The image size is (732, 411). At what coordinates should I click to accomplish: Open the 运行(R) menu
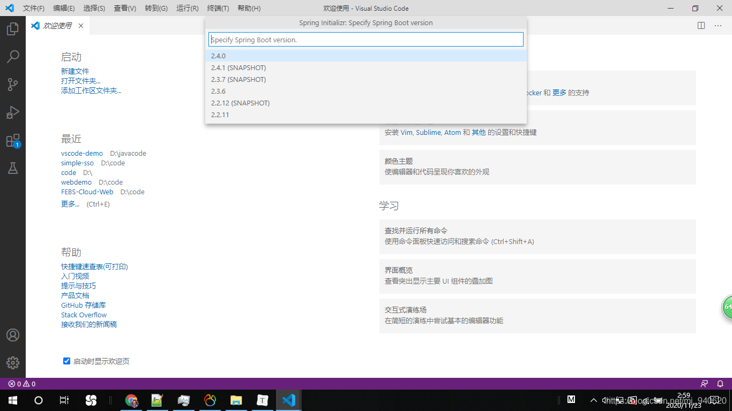tap(187, 8)
